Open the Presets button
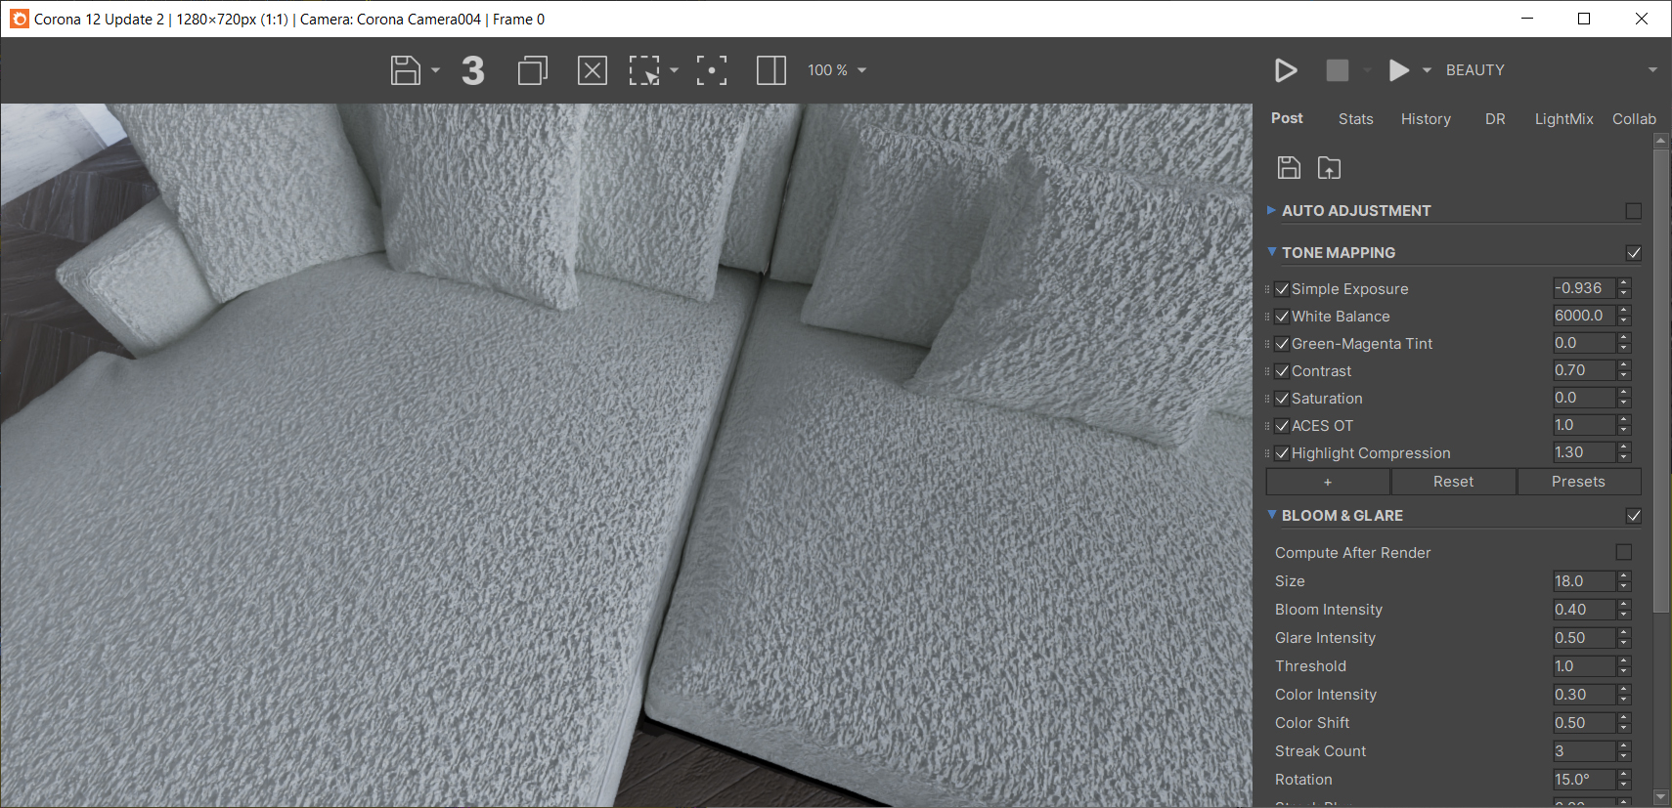The width and height of the screenshot is (1672, 808). pos(1578,482)
